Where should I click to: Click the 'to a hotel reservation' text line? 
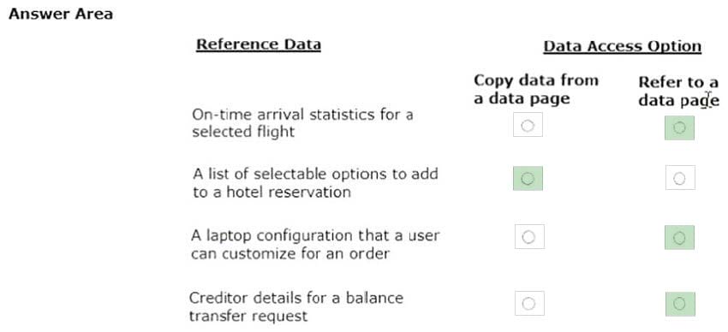click(272, 192)
